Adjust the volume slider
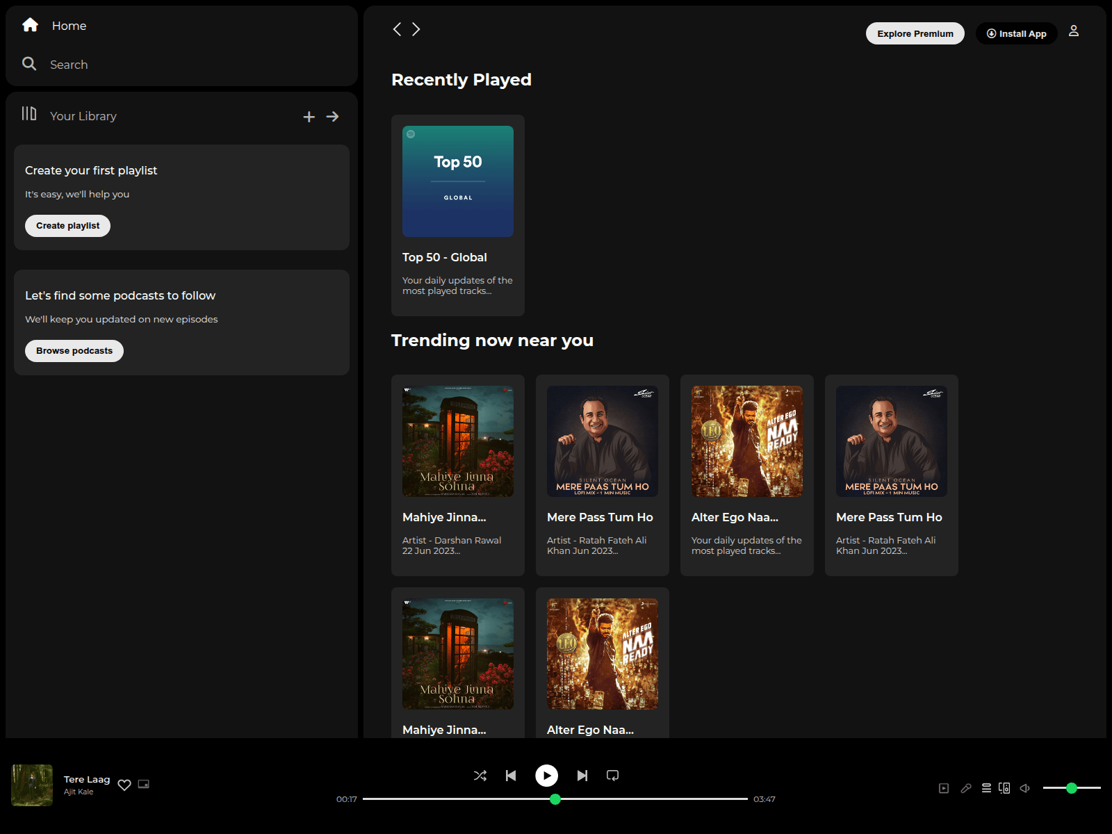The width and height of the screenshot is (1112, 834). pyautogui.click(x=1072, y=788)
